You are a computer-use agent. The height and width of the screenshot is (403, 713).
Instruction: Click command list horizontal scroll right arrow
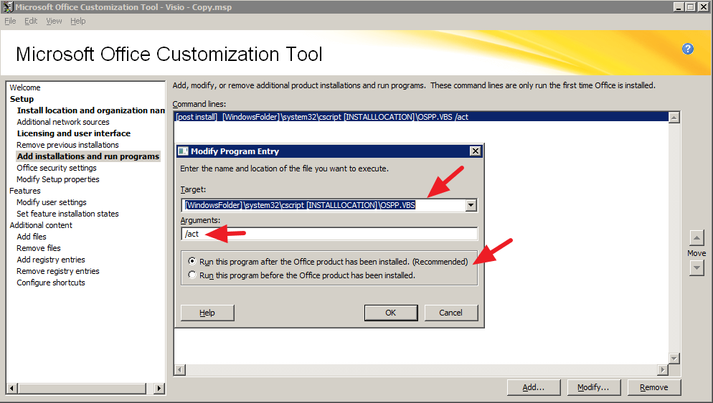pos(663,370)
